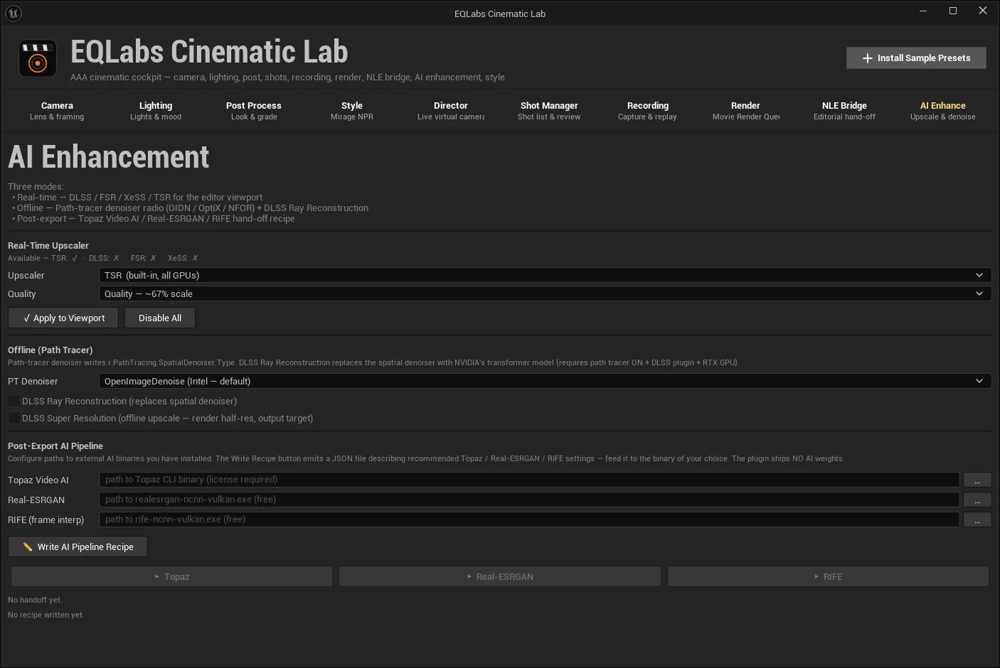This screenshot has height=668, width=1000.
Task: Focus the realesrgan-ncnn-vulkan.exe path field
Action: 529,500
